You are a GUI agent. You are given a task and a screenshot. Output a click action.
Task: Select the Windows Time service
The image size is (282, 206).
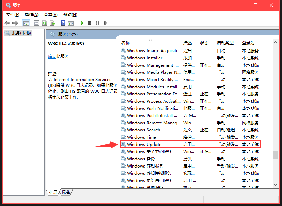(190, 137)
